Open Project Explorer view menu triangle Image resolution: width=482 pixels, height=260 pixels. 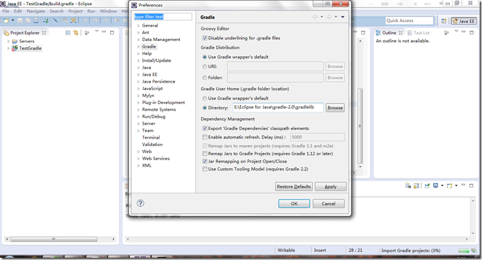tap(97, 31)
